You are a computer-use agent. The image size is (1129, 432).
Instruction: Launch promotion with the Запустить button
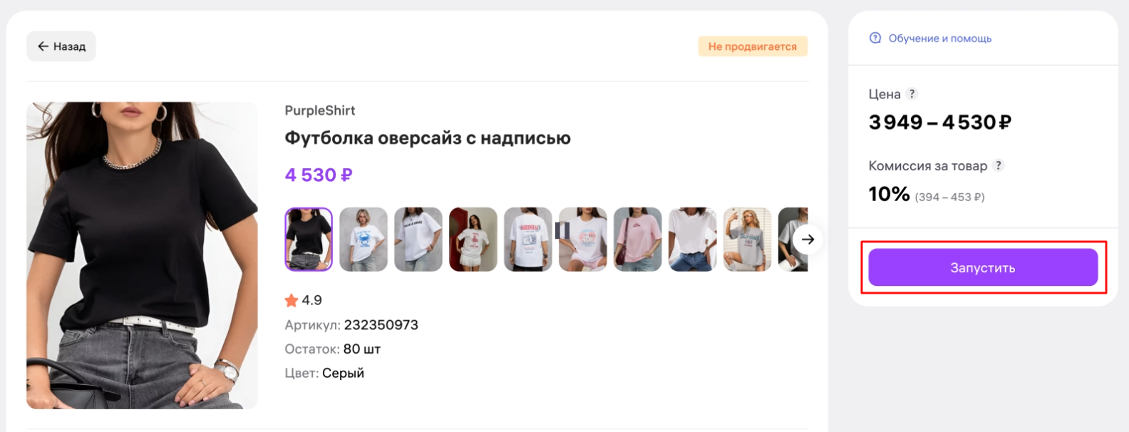tap(983, 267)
